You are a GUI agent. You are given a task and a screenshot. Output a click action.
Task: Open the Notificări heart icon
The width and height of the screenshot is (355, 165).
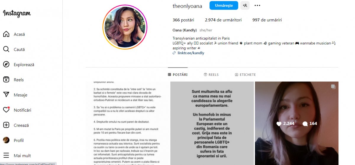click(x=6, y=110)
